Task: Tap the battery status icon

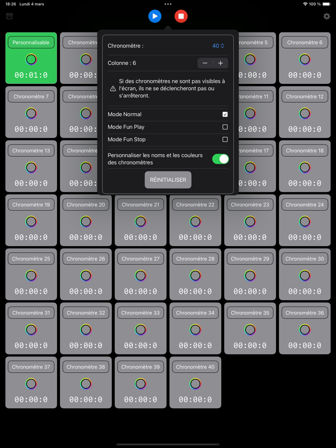Action: (x=326, y=4)
